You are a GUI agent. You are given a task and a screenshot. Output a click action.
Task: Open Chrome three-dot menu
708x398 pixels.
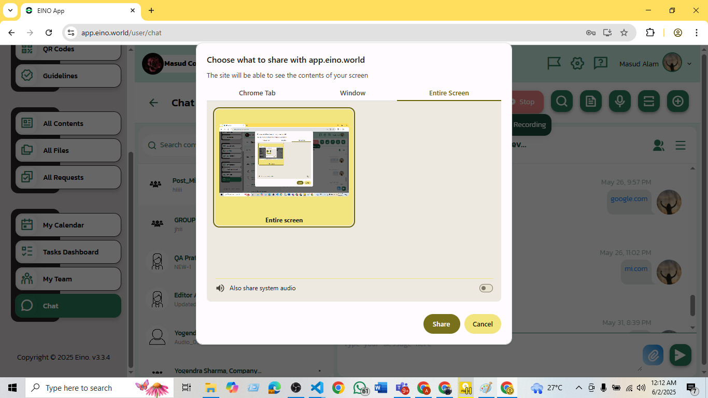pos(696,33)
